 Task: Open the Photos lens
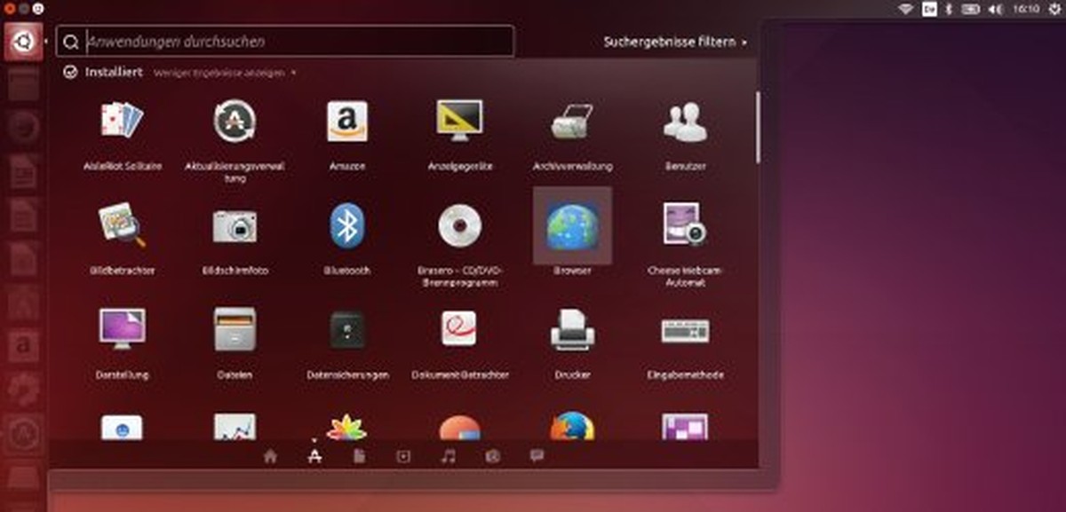pyautogui.click(x=492, y=456)
